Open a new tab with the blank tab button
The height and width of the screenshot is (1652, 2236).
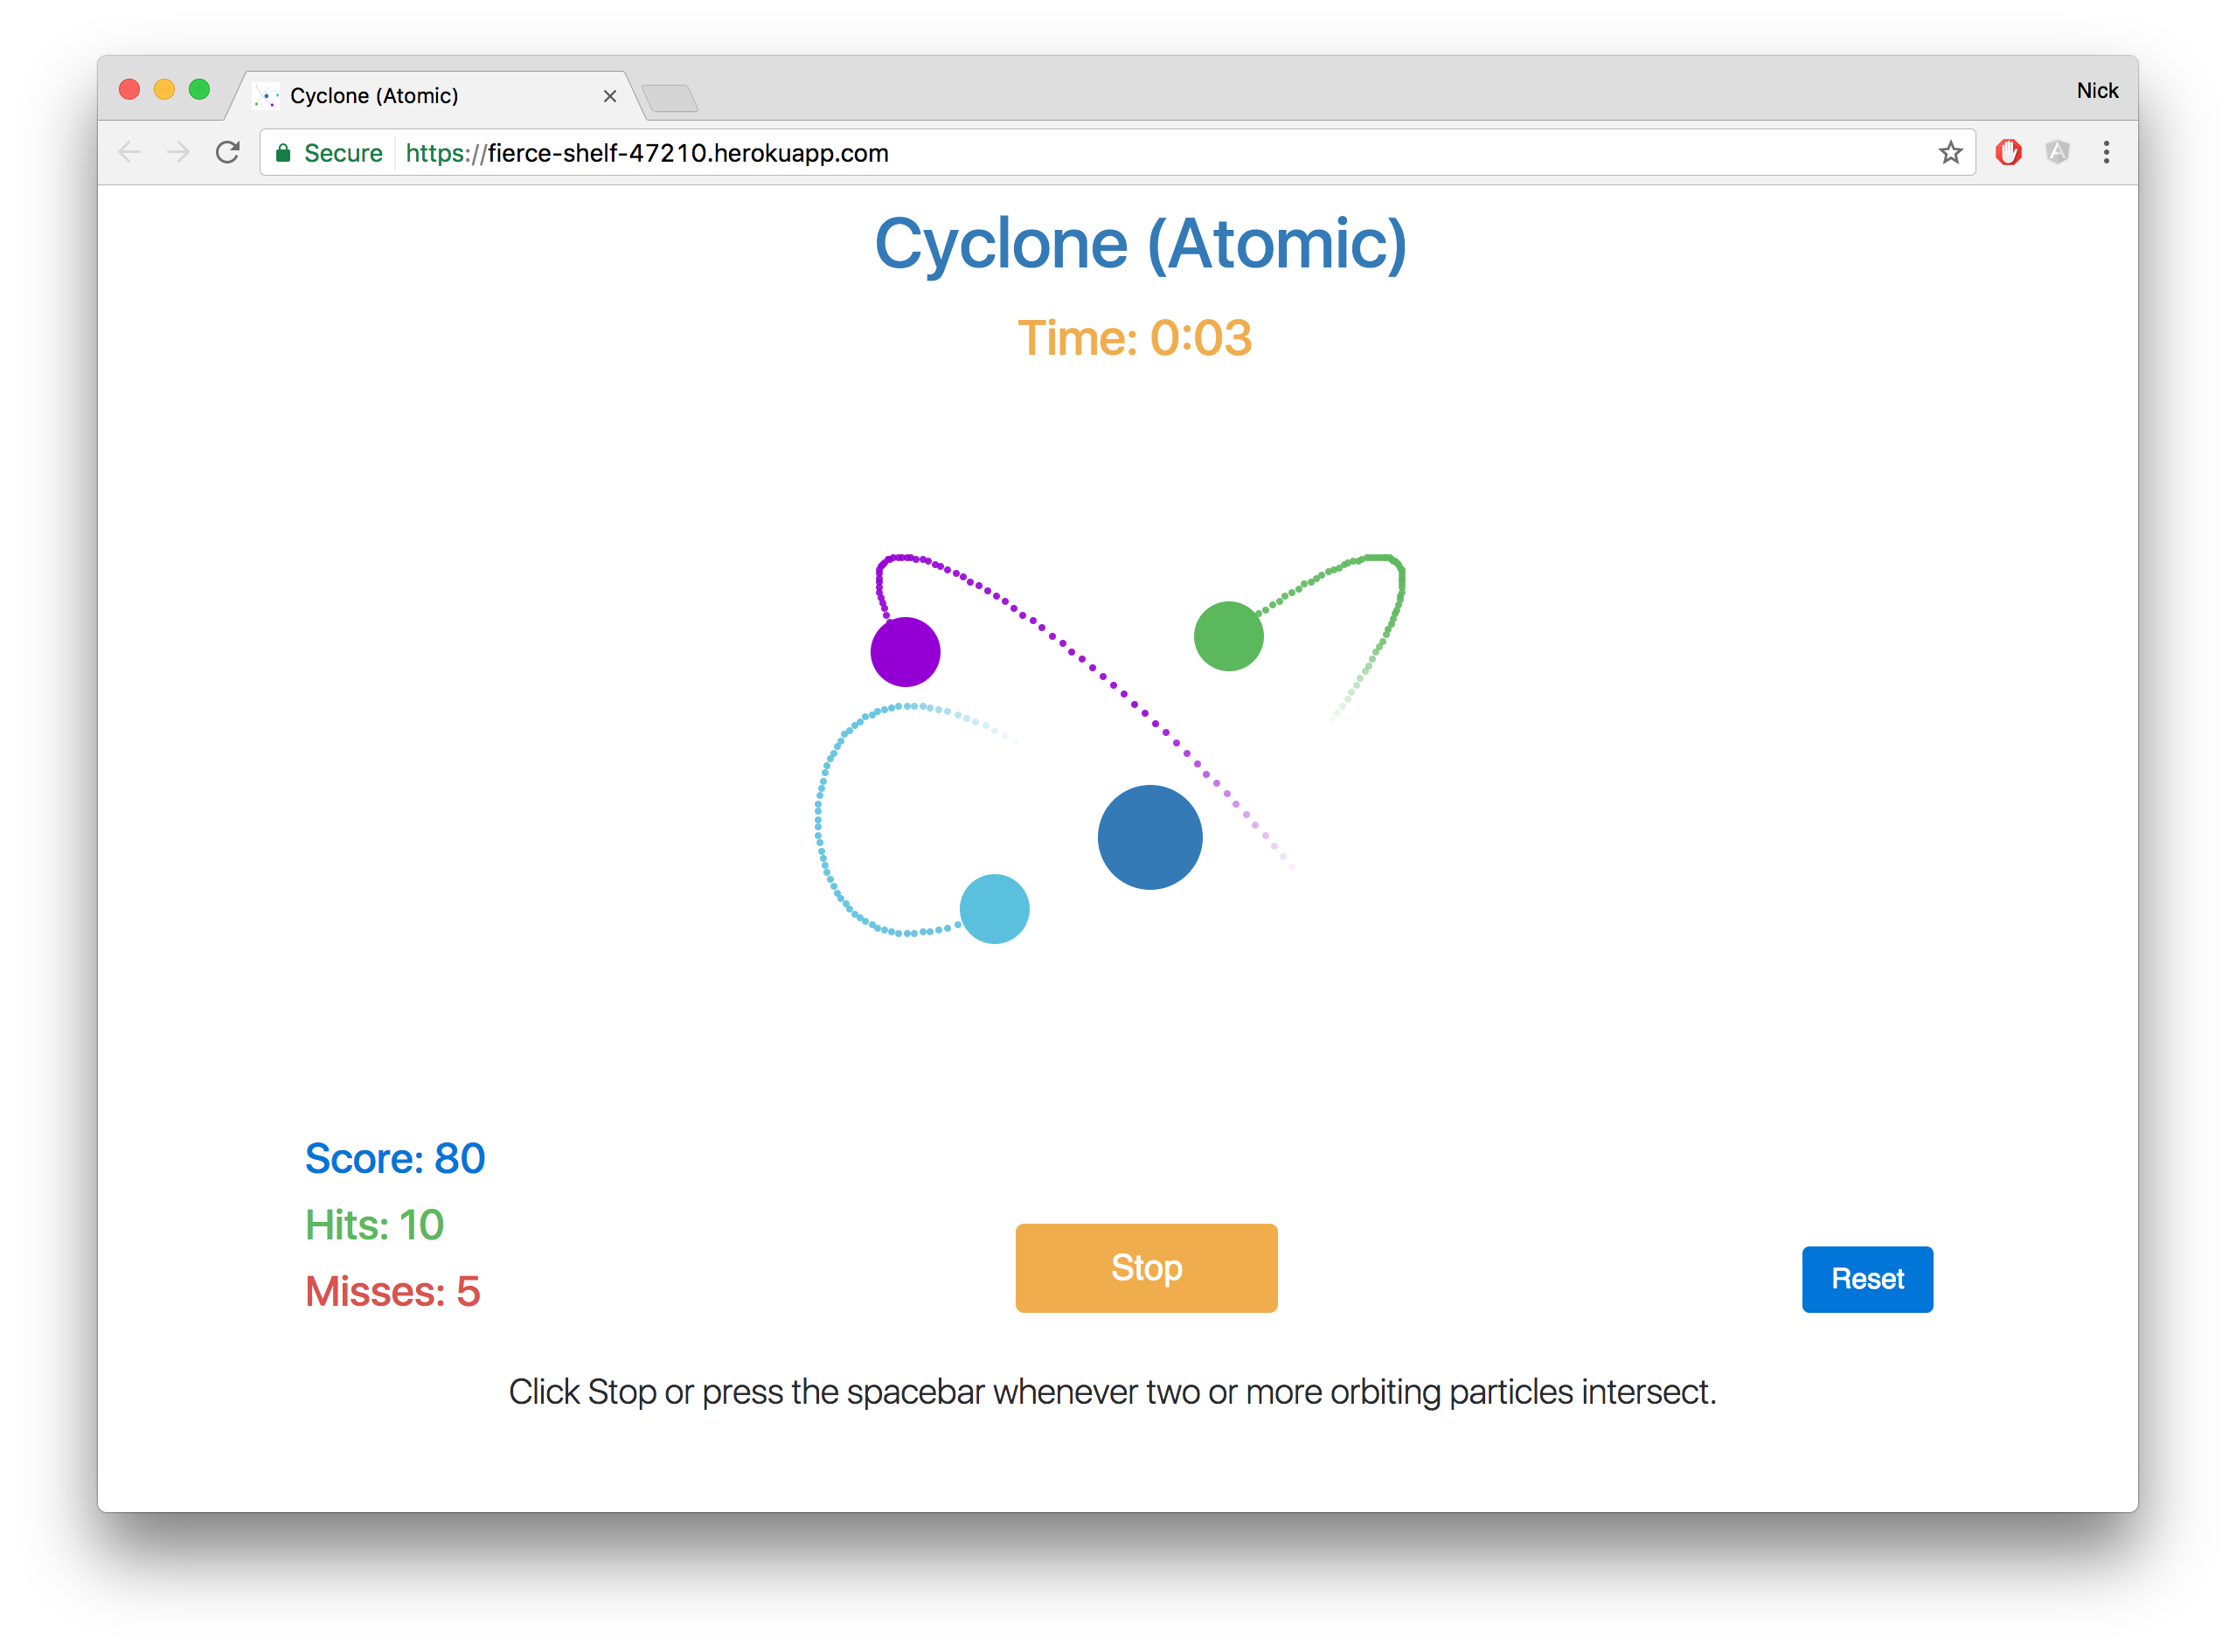coord(669,98)
